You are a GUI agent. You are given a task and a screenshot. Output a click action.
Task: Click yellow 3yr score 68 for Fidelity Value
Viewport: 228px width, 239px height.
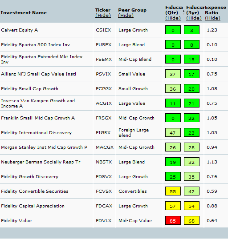[191, 220]
